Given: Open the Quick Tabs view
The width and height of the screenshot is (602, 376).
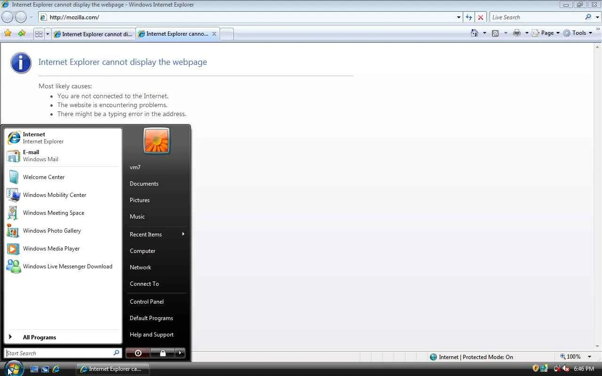Looking at the screenshot, I should (x=39, y=34).
